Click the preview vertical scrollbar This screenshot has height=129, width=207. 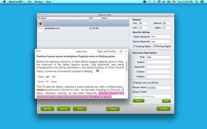(x=127, y=66)
